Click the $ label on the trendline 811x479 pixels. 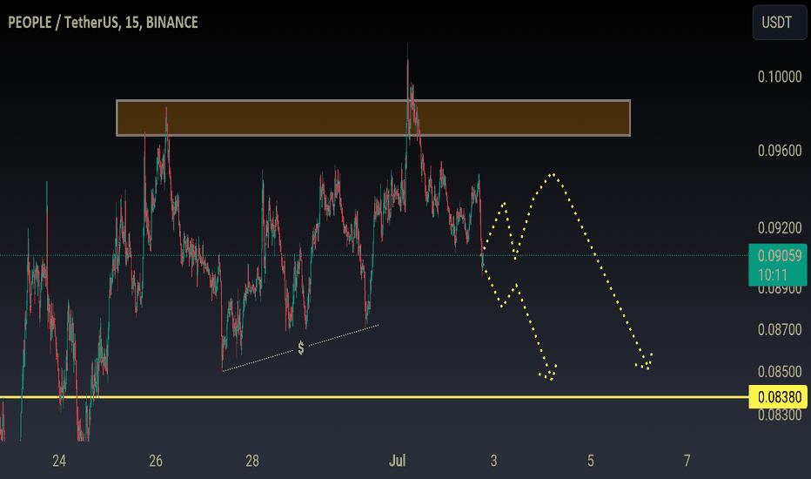click(301, 348)
